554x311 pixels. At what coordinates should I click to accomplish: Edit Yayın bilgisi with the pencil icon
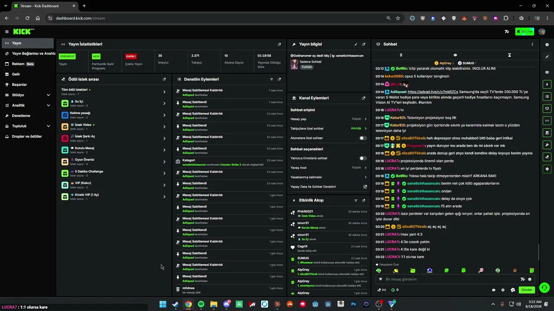[356, 44]
